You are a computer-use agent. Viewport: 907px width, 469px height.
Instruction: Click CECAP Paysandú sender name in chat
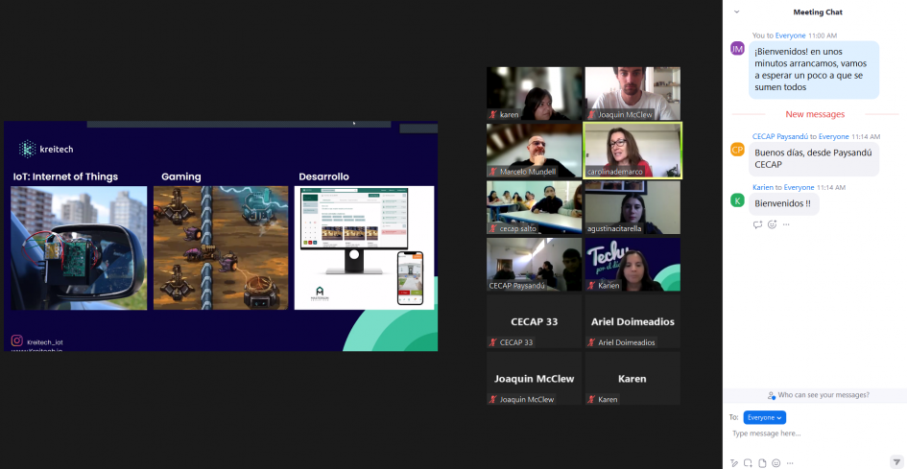click(779, 136)
